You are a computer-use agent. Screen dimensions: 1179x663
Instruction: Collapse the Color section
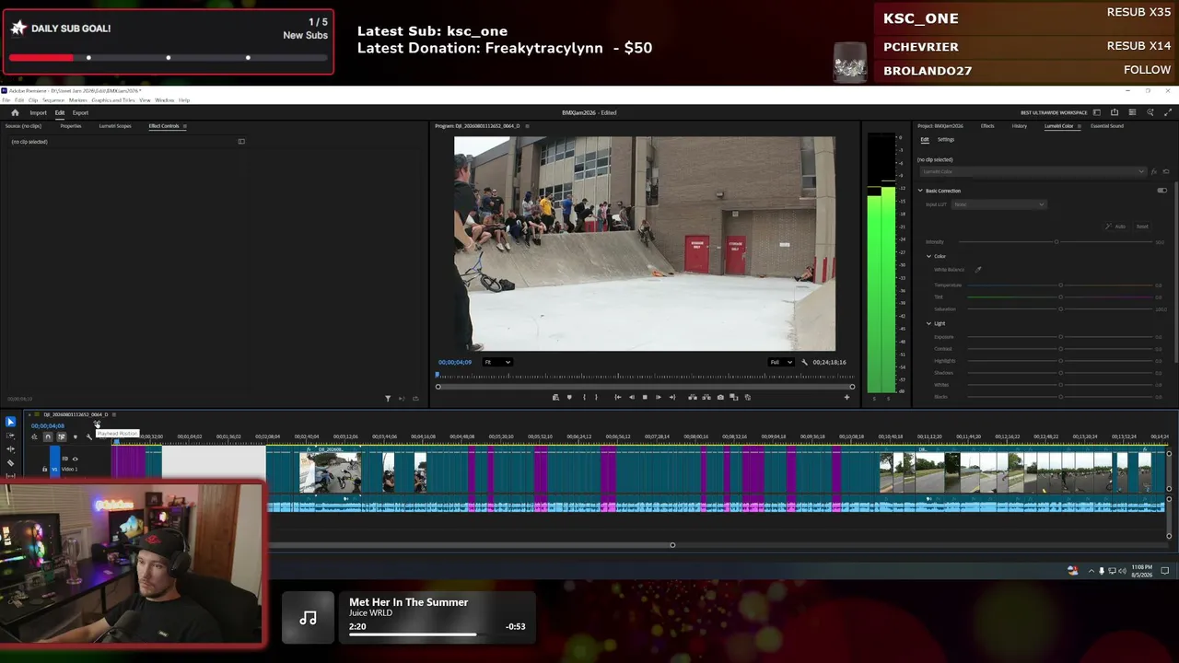[x=928, y=256]
